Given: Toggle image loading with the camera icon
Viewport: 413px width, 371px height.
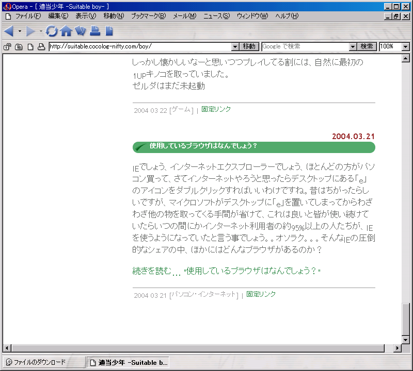Looking at the screenshot, I should [19, 47].
